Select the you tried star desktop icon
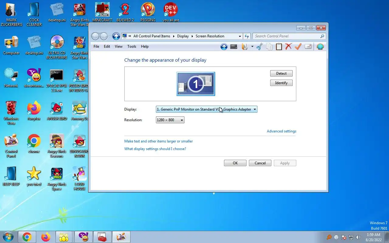The width and height of the screenshot is (389, 243). click(34, 176)
